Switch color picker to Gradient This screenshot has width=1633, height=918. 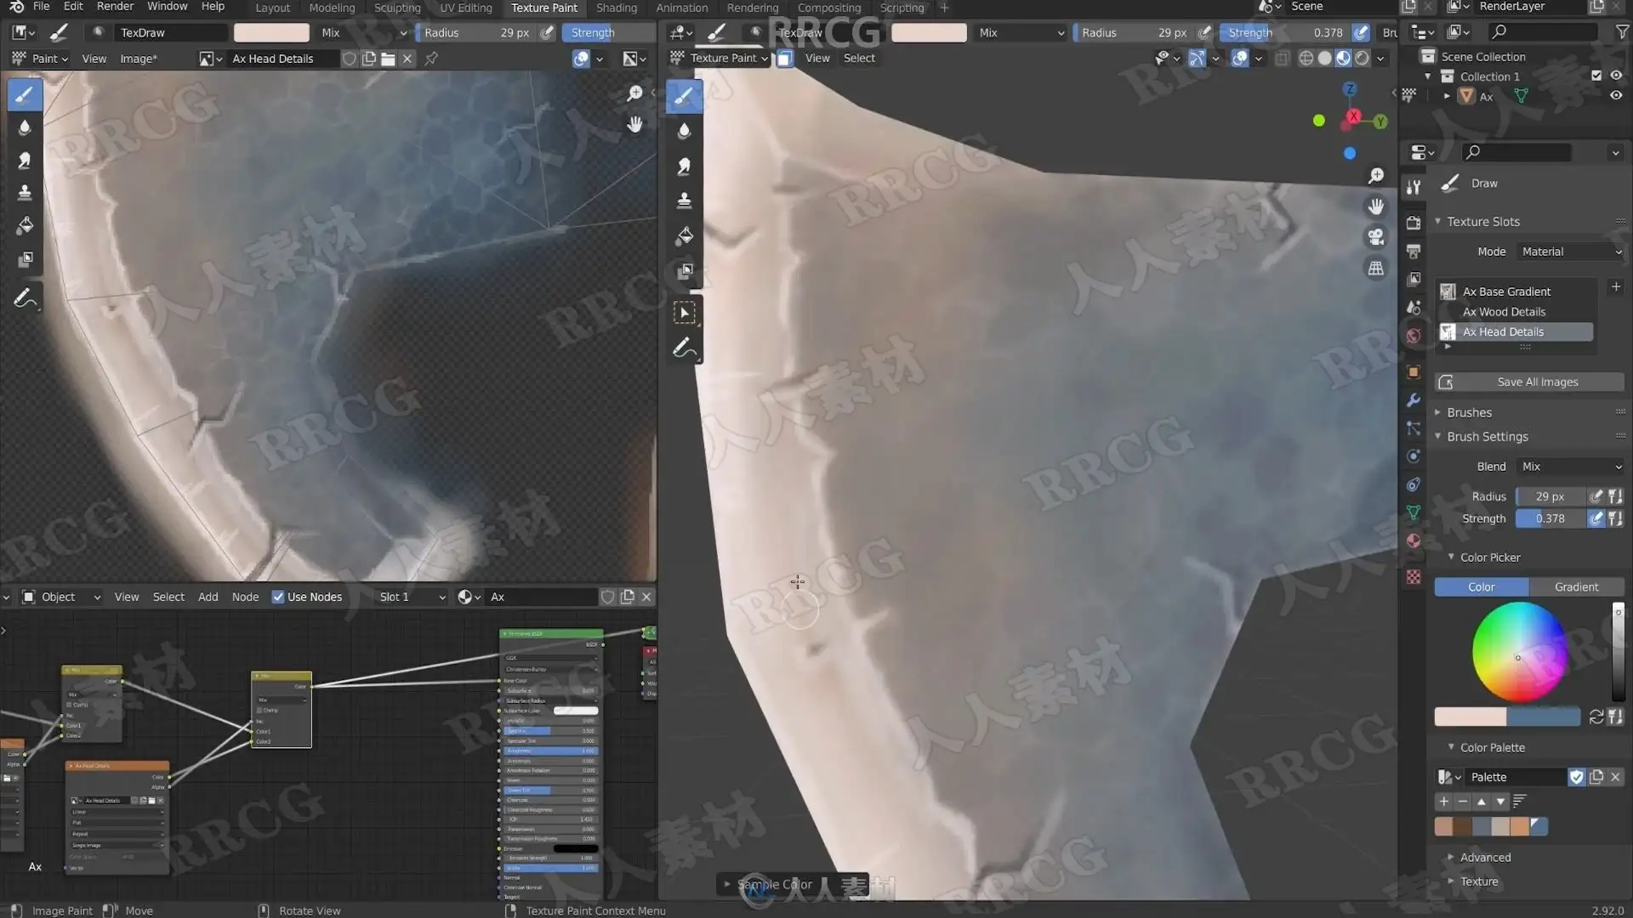tap(1576, 587)
